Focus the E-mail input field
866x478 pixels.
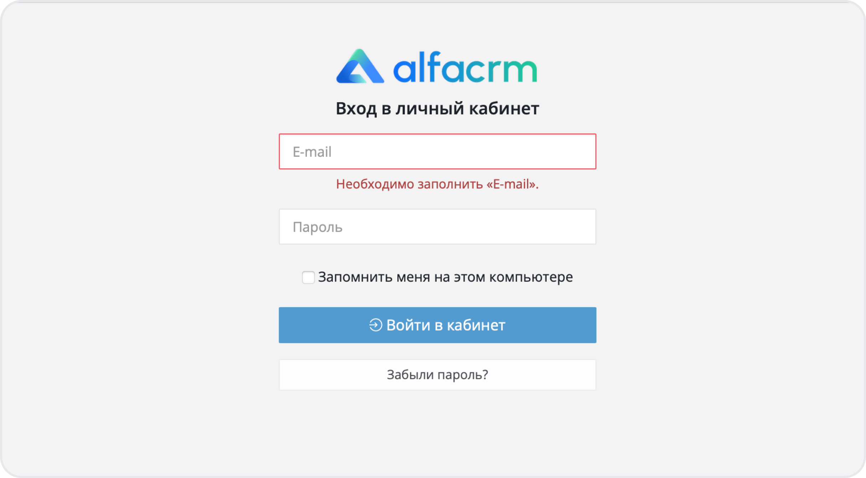[x=437, y=151]
